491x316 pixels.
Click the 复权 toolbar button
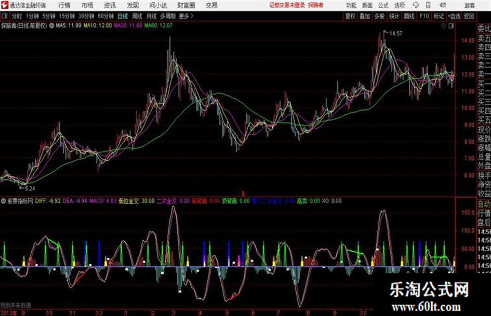350,16
